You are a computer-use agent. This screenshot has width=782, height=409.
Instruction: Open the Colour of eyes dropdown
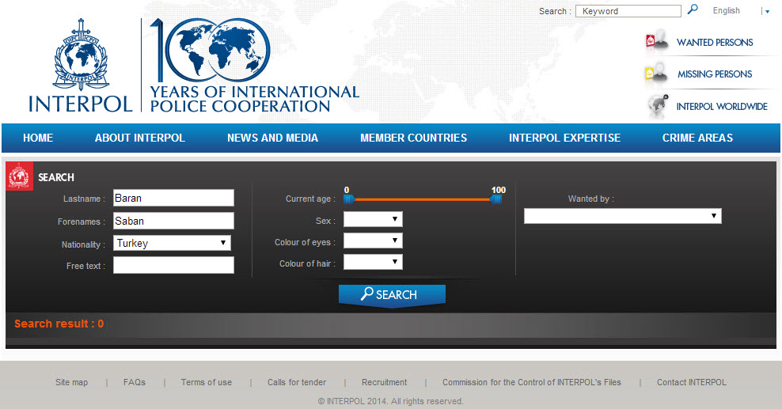(x=373, y=240)
